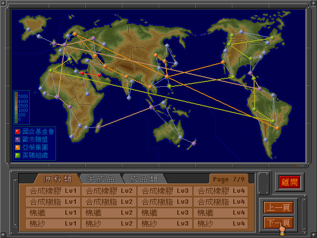The height and width of the screenshot is (238, 317).
Task: Pick 棉纖 Lv3 item
Action: pos(165,213)
